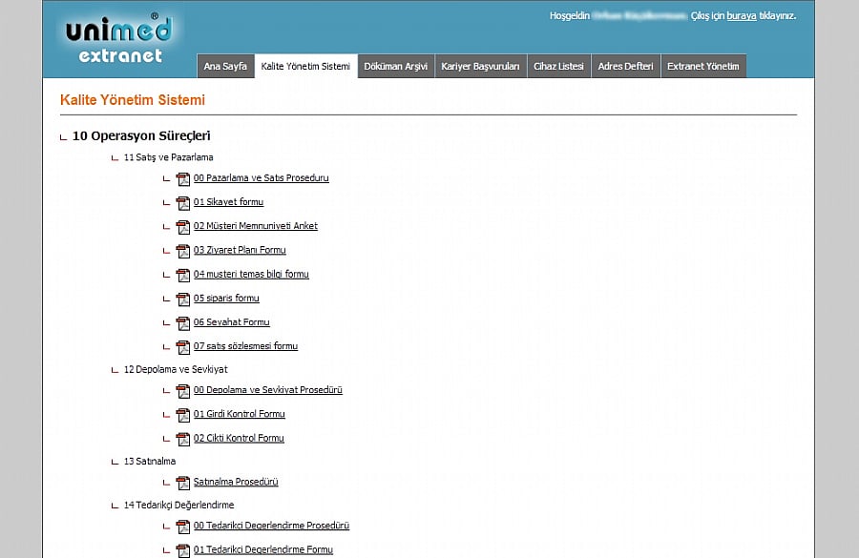Click PDF icon beside 02 Cikti Kontrol Formu

point(183,440)
